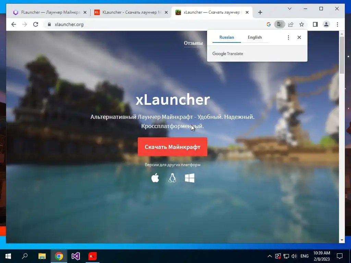Bookmark this tab with star icon
351x263 pixels.
coord(302,24)
